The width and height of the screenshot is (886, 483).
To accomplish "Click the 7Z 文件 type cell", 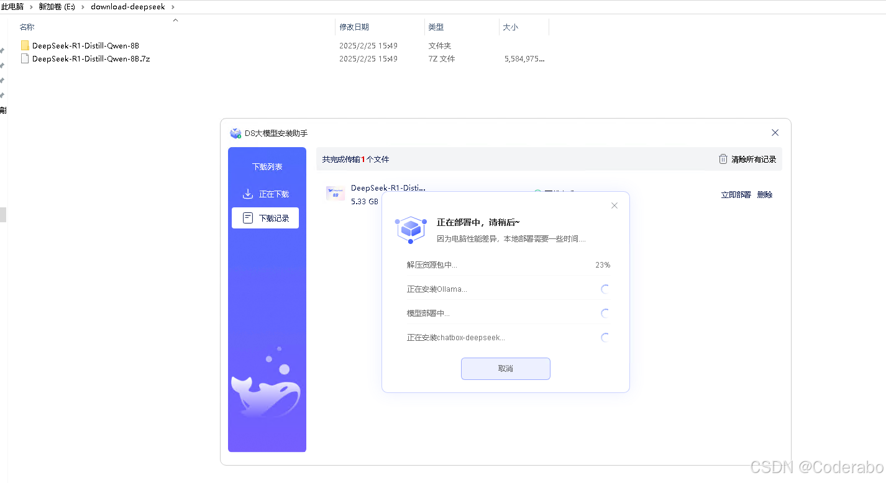I will click(x=442, y=59).
